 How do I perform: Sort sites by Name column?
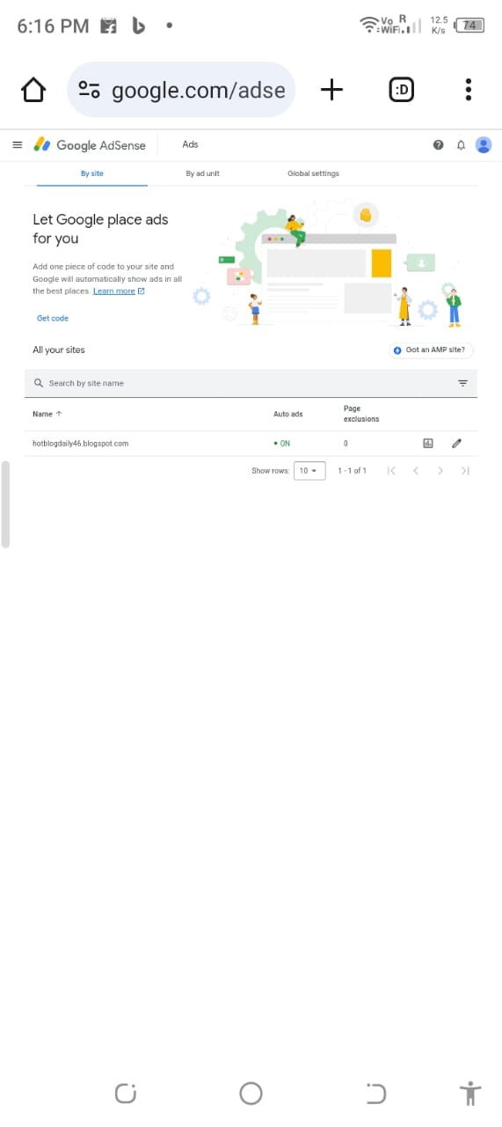click(x=47, y=414)
